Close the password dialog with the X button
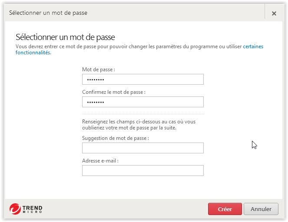Screen dimensions: 288x222 [x=274, y=13]
